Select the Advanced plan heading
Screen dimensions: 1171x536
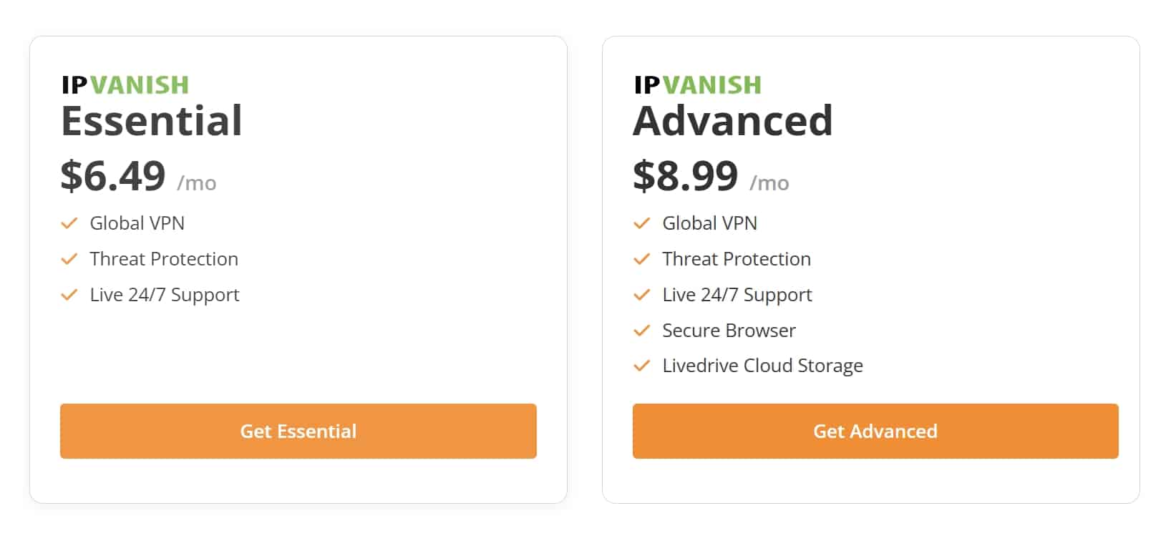coord(733,120)
